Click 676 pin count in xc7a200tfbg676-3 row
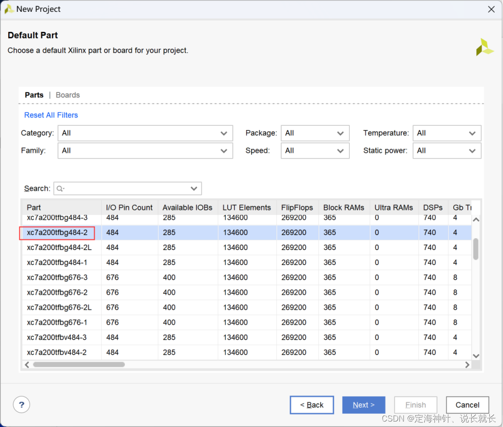Screen dimensions: 503x427 (113, 278)
